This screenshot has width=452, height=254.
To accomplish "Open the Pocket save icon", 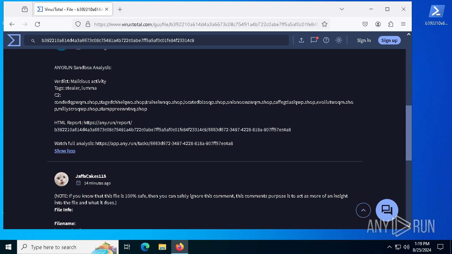I will click(x=365, y=24).
